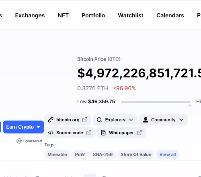Click the external-link icon next to Source code
Screen dimensions: 201x177
(89, 133)
